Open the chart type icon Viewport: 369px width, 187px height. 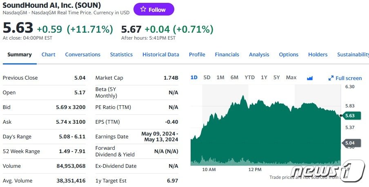(x=309, y=78)
